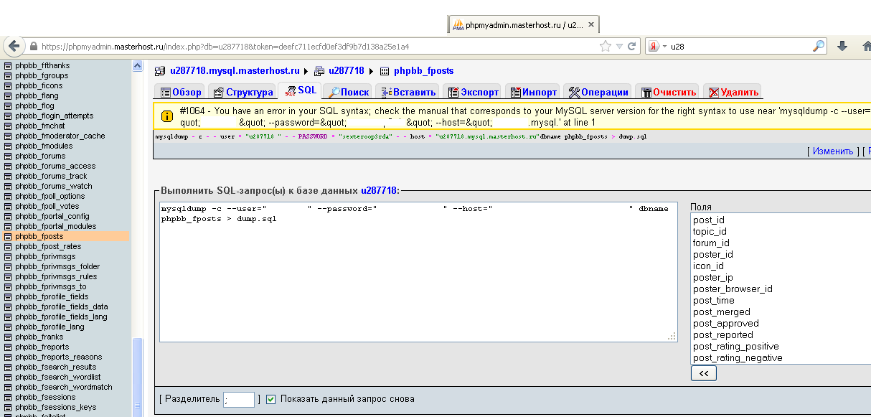Reload the page using the refresh icon

(632, 46)
